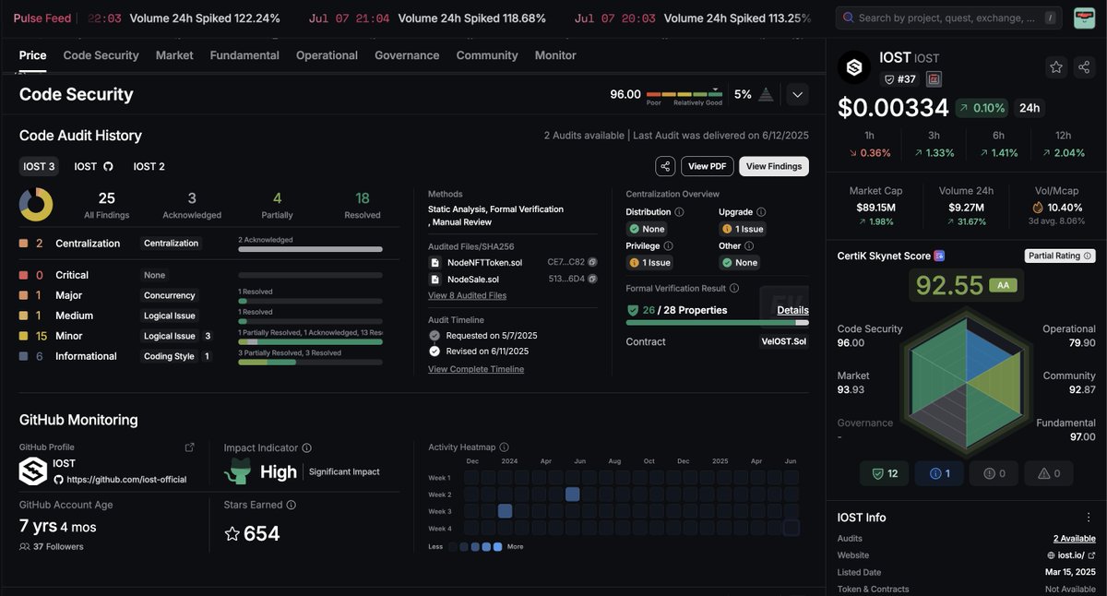Show info about Distribution centralization
Viewport: 1107px width, 596px height.
coord(679,212)
